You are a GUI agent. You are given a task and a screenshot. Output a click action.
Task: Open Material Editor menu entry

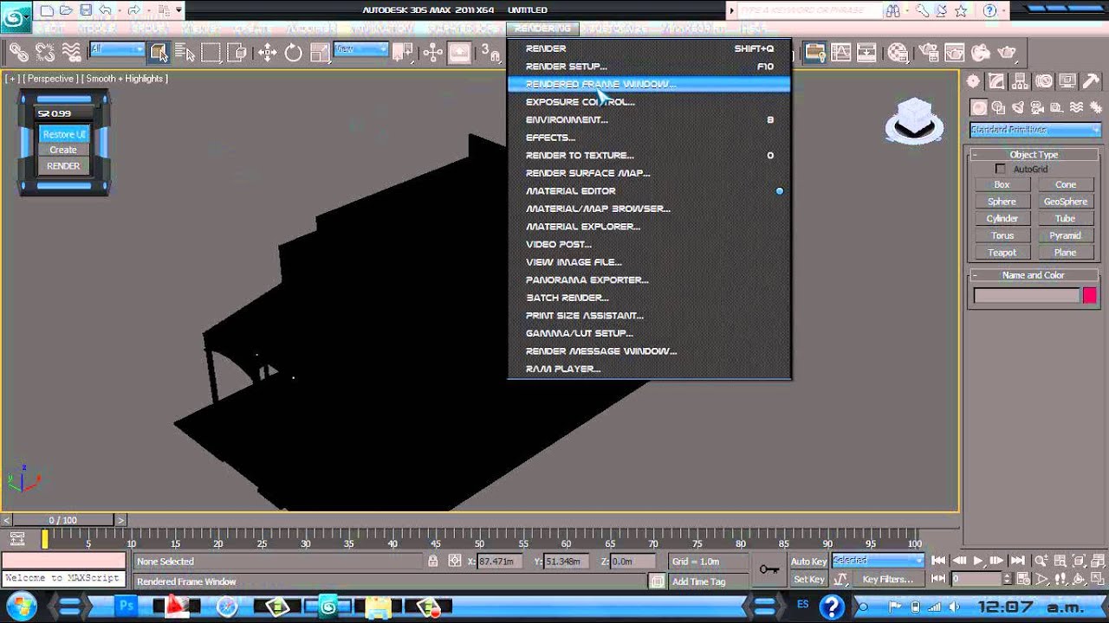649,191
